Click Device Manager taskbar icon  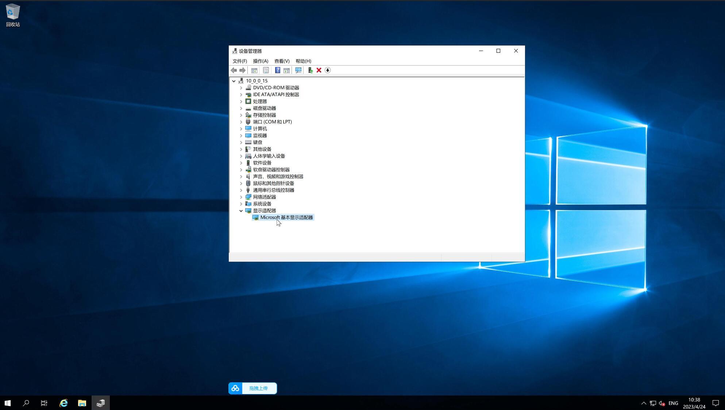101,403
